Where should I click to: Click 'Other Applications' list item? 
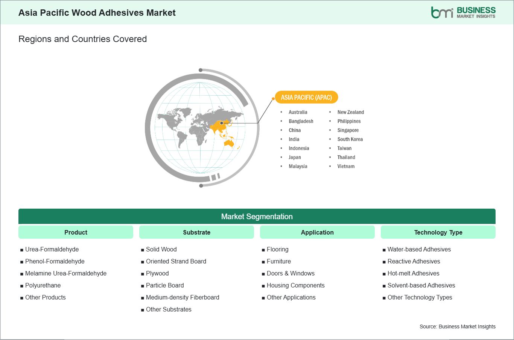pos(291,297)
